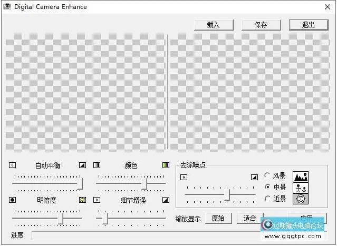Click the 颜色 slider handle
Viewport: 337px width, 246px height.
[x=145, y=184]
